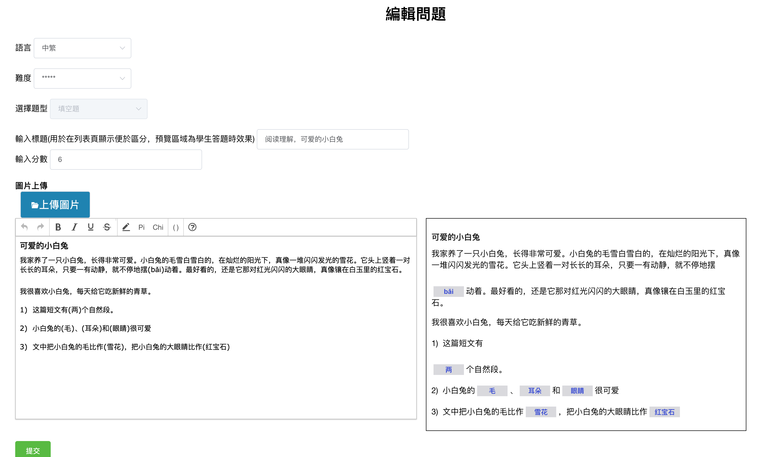Click the 耳朵 blank in preview
Screen dimensions: 757x457
[535, 391]
